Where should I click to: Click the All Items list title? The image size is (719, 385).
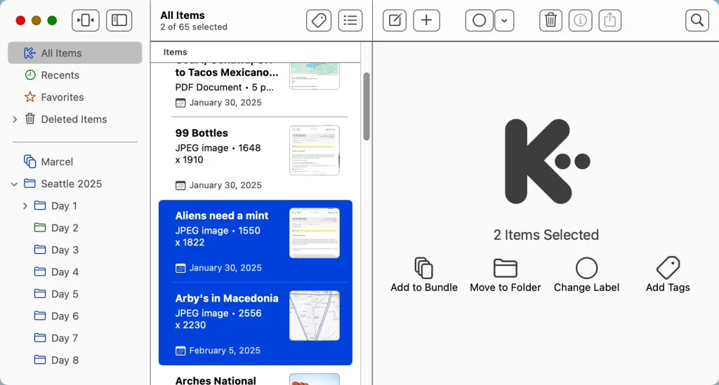coord(183,15)
